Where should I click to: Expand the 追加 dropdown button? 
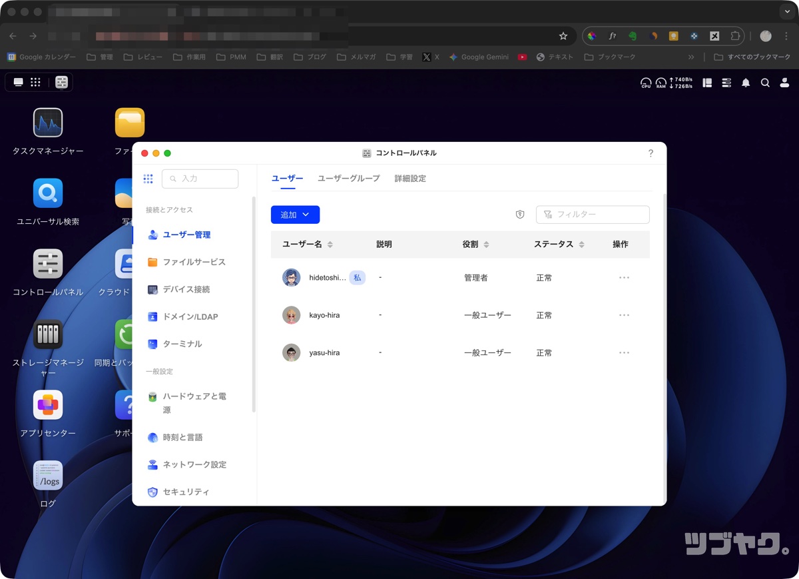tap(295, 215)
